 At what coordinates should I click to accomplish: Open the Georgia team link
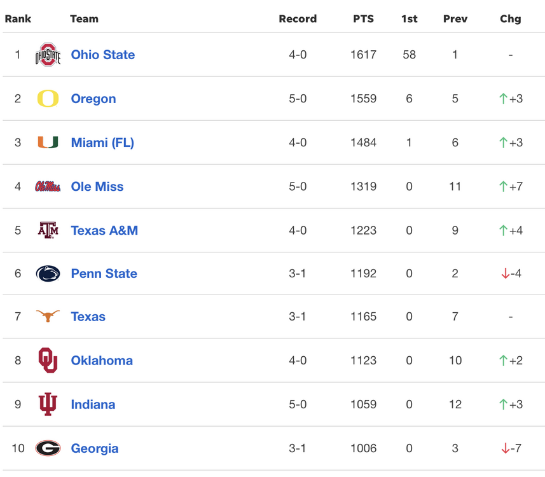(x=95, y=448)
